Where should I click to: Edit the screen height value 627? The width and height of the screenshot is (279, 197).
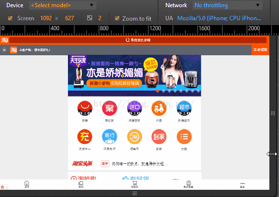tap(69, 18)
